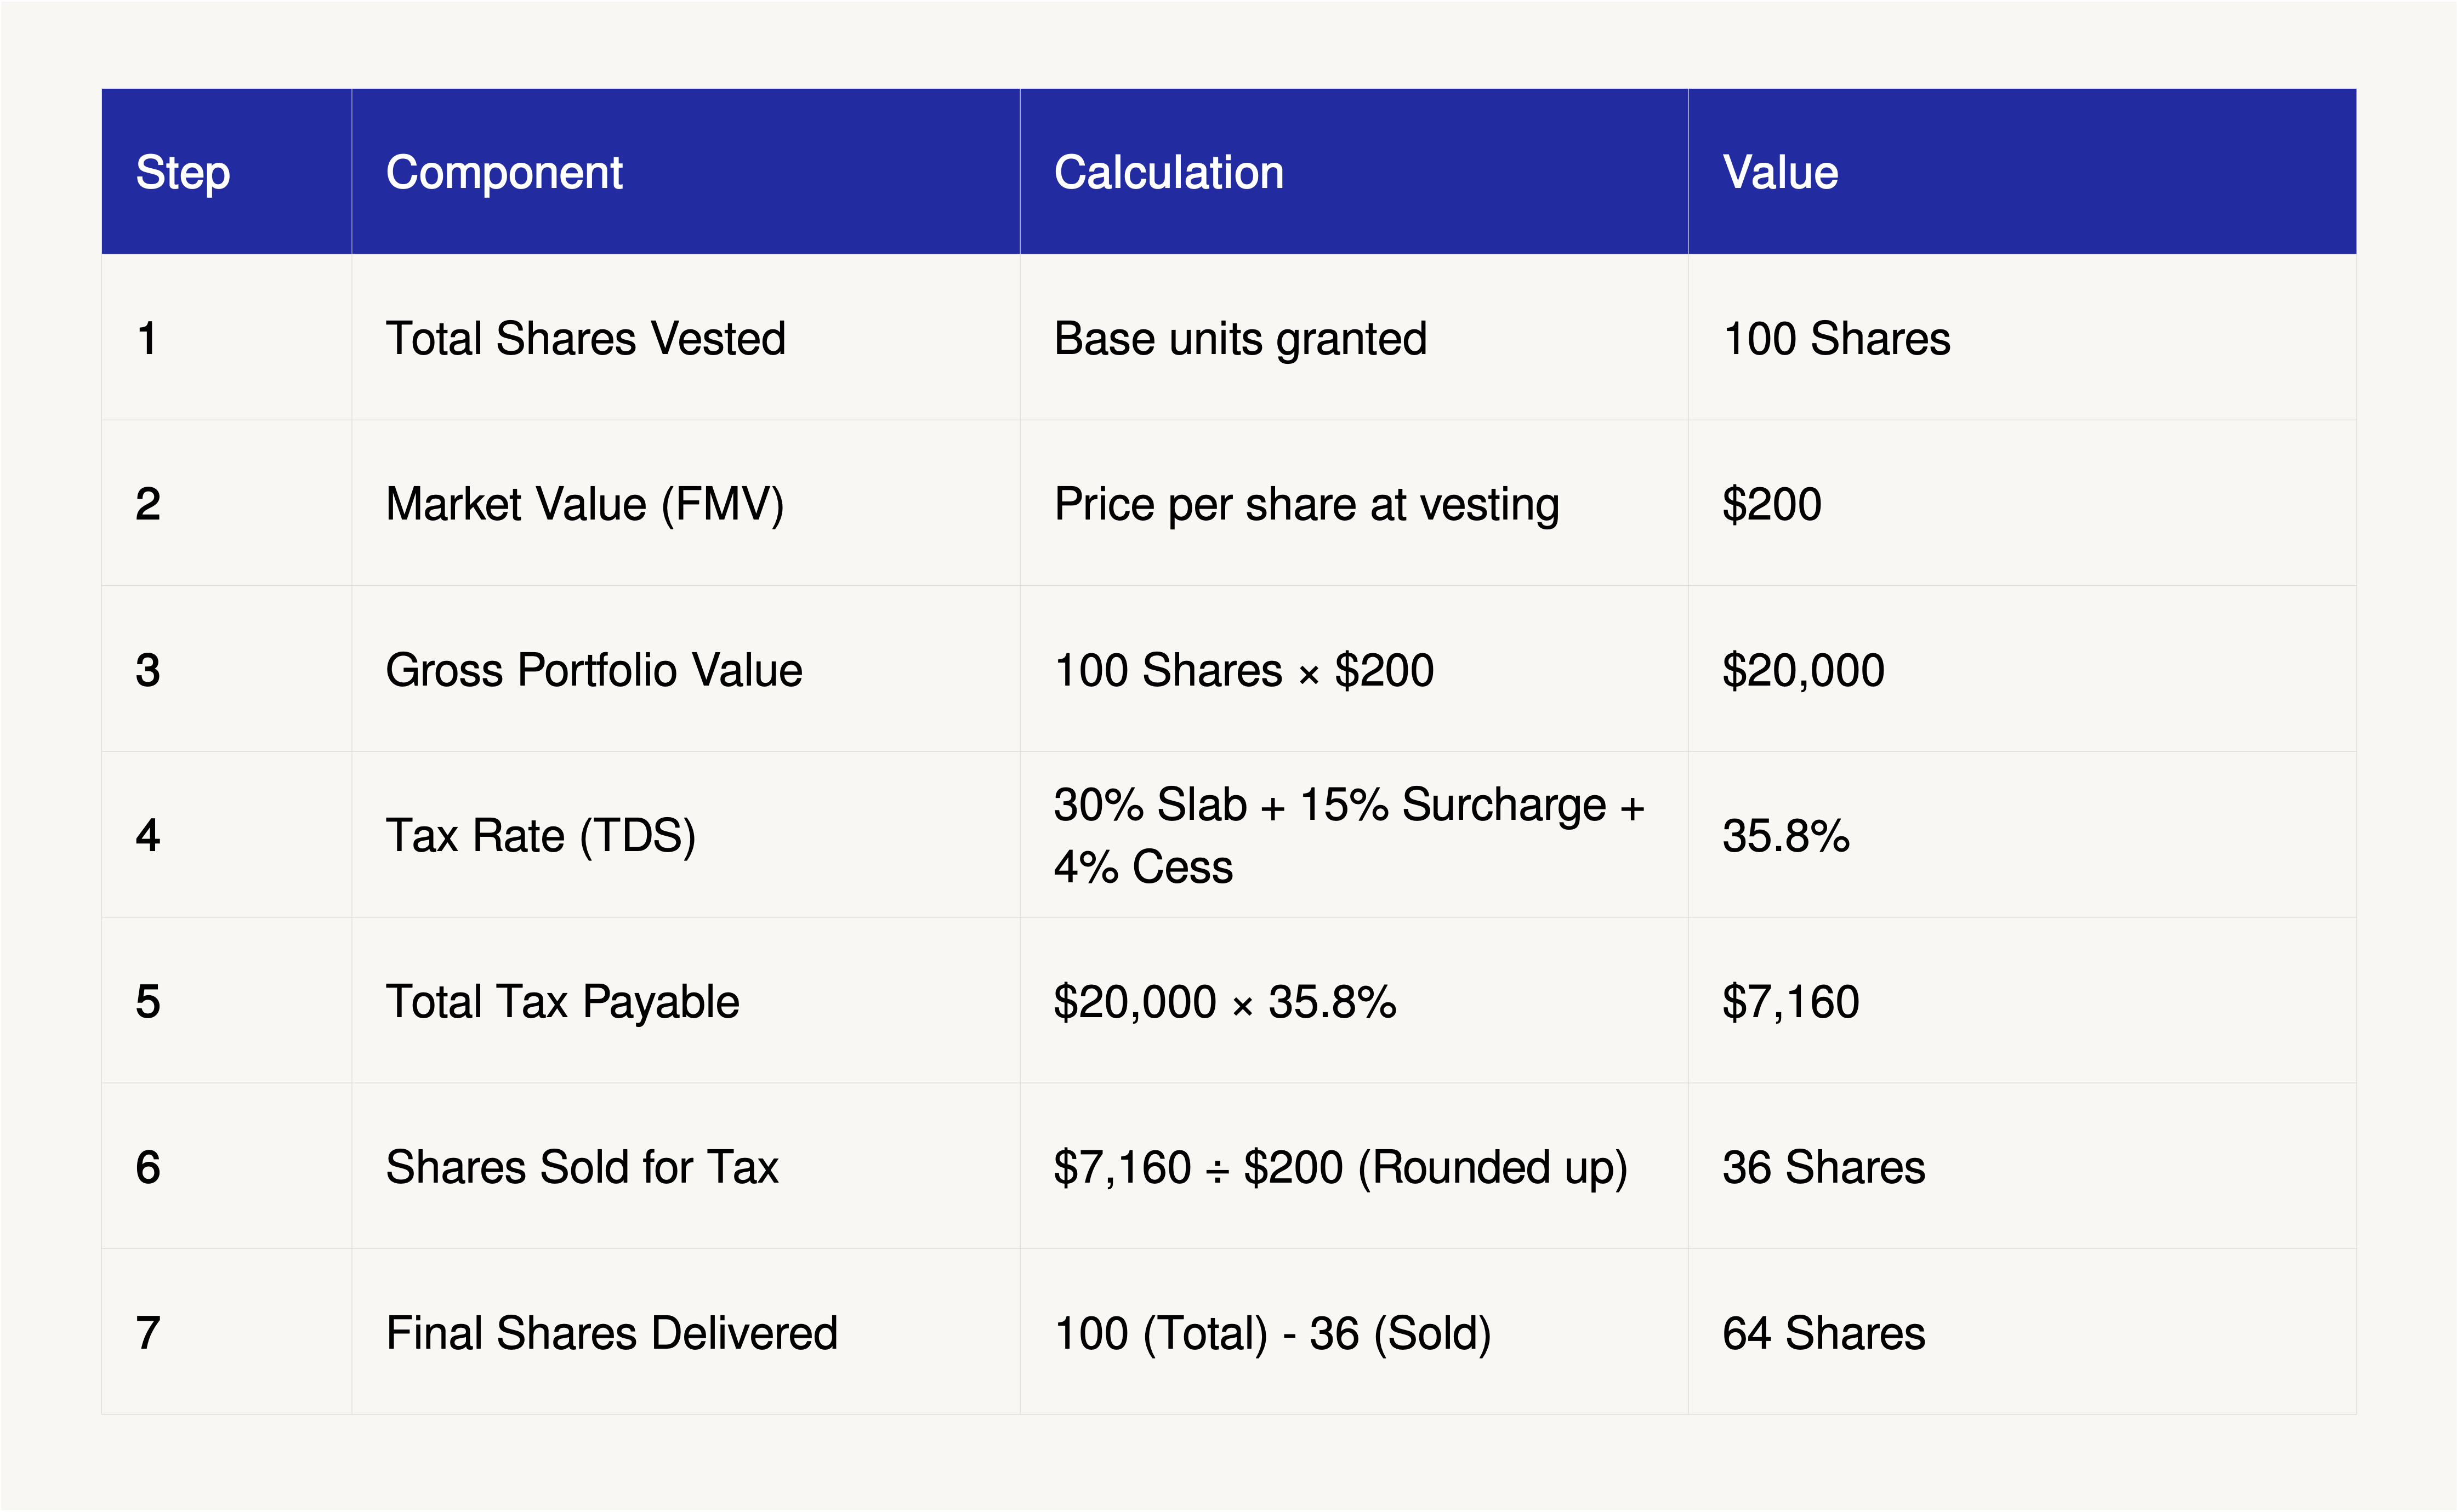Select the 30% Slab surcharge calculation cell
Image resolution: width=2457 pixels, height=1512 pixels.
coord(1354,835)
